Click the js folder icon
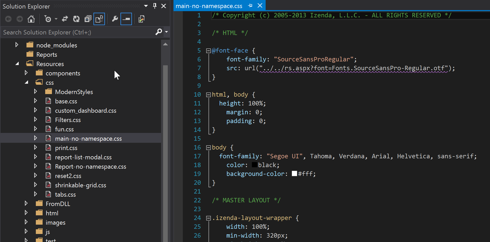 pos(39,232)
